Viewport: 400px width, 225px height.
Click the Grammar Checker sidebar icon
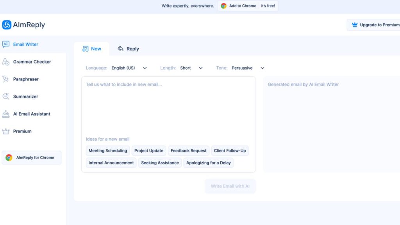(x=5, y=62)
